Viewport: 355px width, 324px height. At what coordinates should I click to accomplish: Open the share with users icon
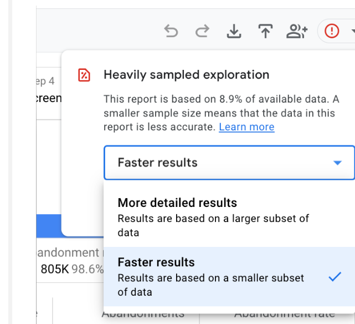[297, 32]
